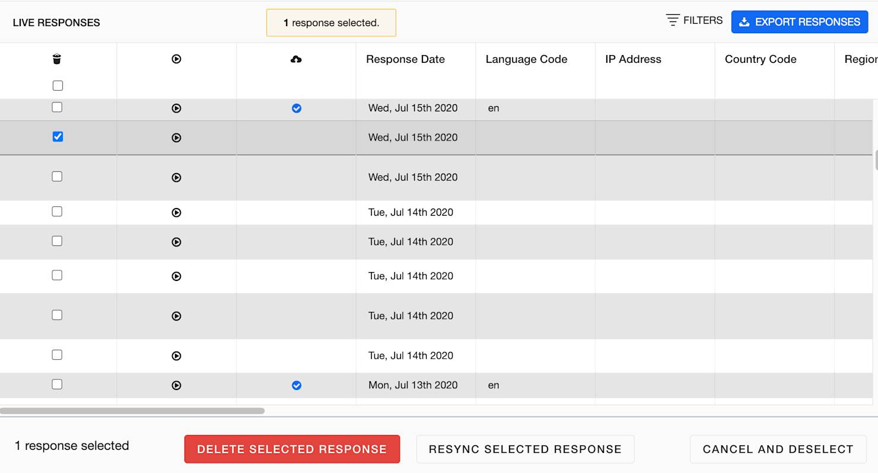Select the Mon, Jul 13th response checkbox
This screenshot has height=473, width=878.
[x=57, y=384]
